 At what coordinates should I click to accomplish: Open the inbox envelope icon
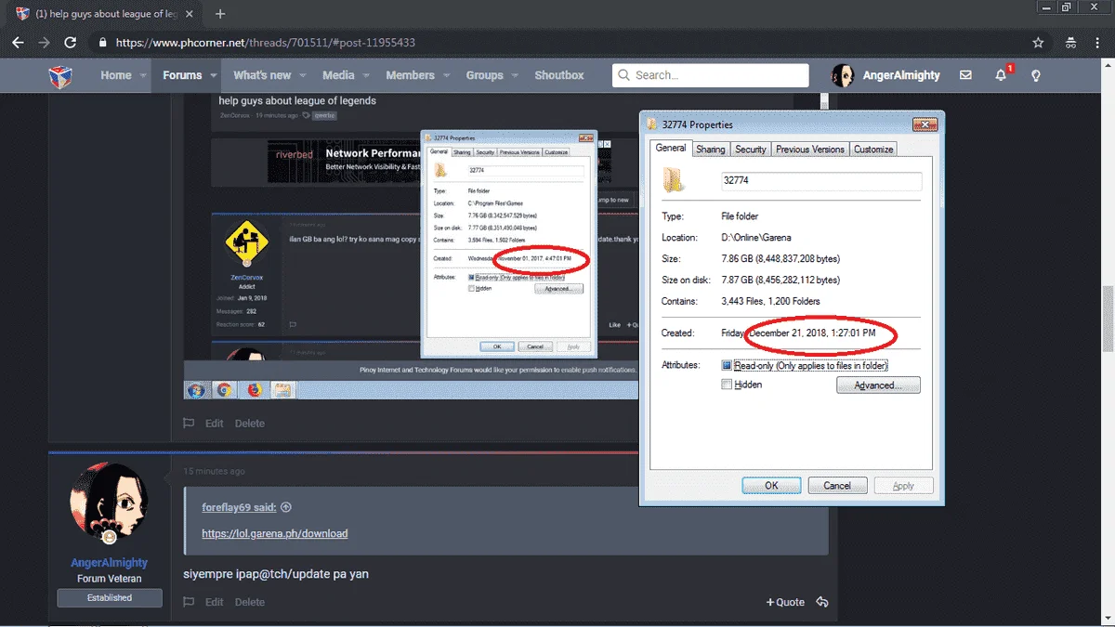[965, 75]
